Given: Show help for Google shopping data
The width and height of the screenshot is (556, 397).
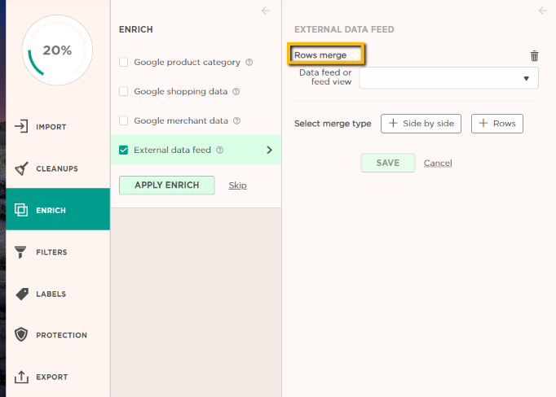Looking at the screenshot, I should (236, 92).
